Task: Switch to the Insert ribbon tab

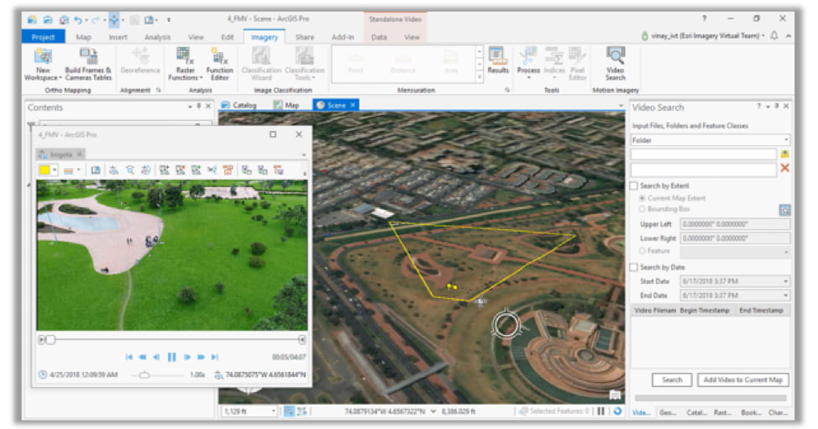Action: (x=118, y=37)
